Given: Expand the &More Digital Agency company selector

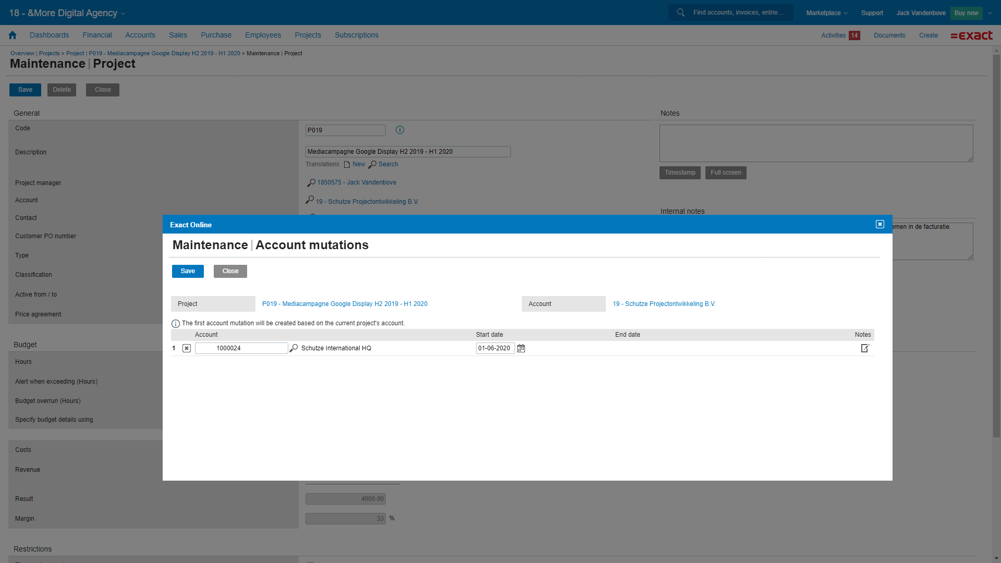Looking at the screenshot, I should coord(67,13).
